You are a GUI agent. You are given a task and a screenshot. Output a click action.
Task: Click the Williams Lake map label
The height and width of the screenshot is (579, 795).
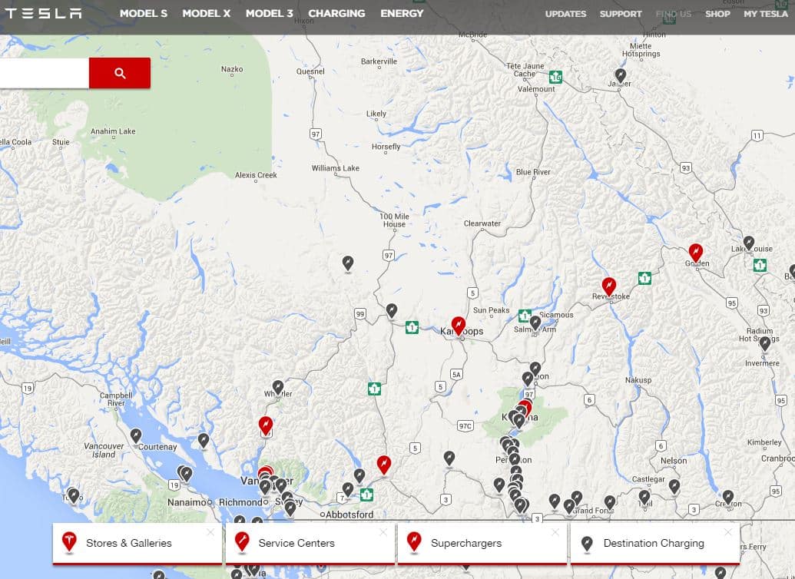(x=335, y=168)
